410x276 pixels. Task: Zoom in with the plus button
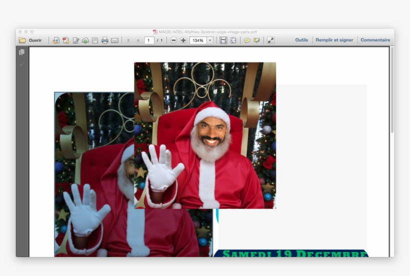click(183, 40)
